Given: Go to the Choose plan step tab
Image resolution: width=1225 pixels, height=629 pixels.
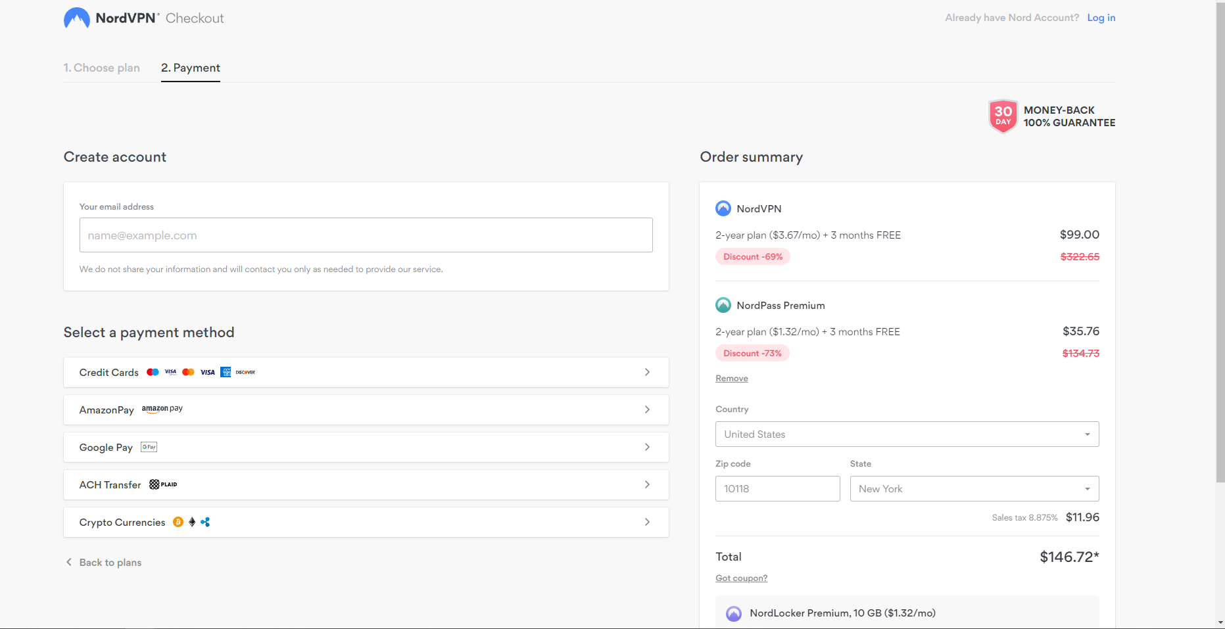Looking at the screenshot, I should pyautogui.click(x=102, y=68).
